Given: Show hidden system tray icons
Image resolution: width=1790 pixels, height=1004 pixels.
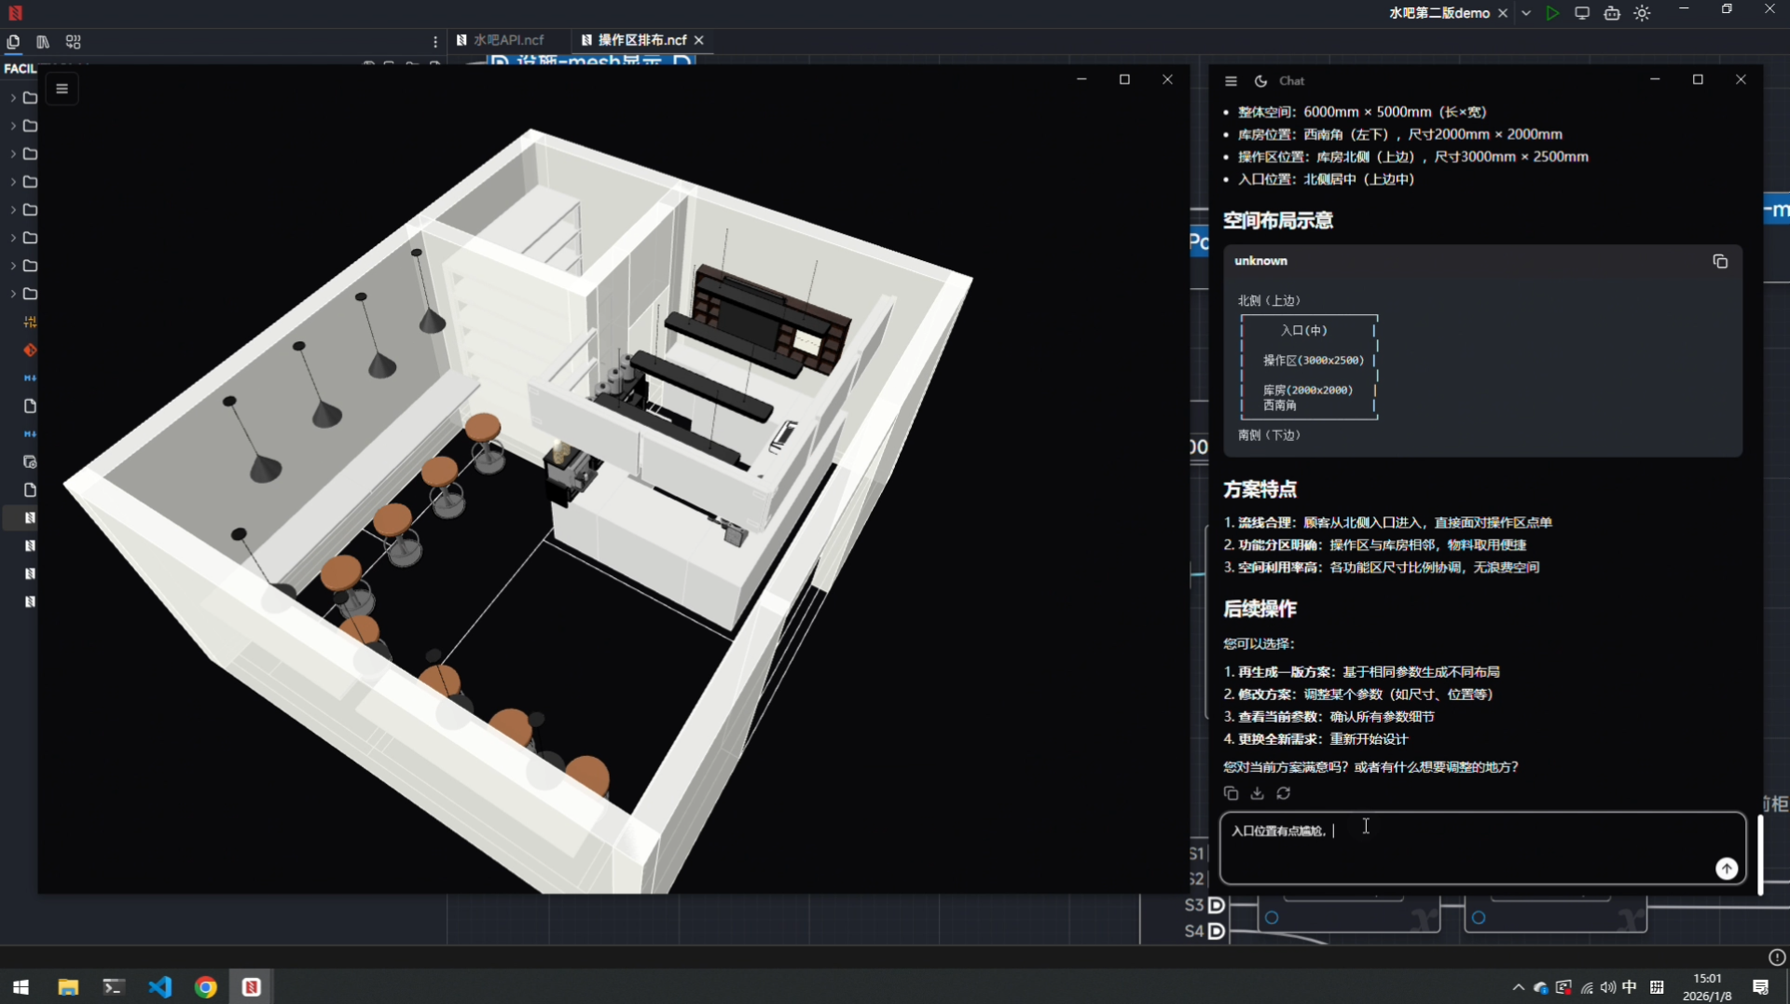Looking at the screenshot, I should click(1518, 987).
